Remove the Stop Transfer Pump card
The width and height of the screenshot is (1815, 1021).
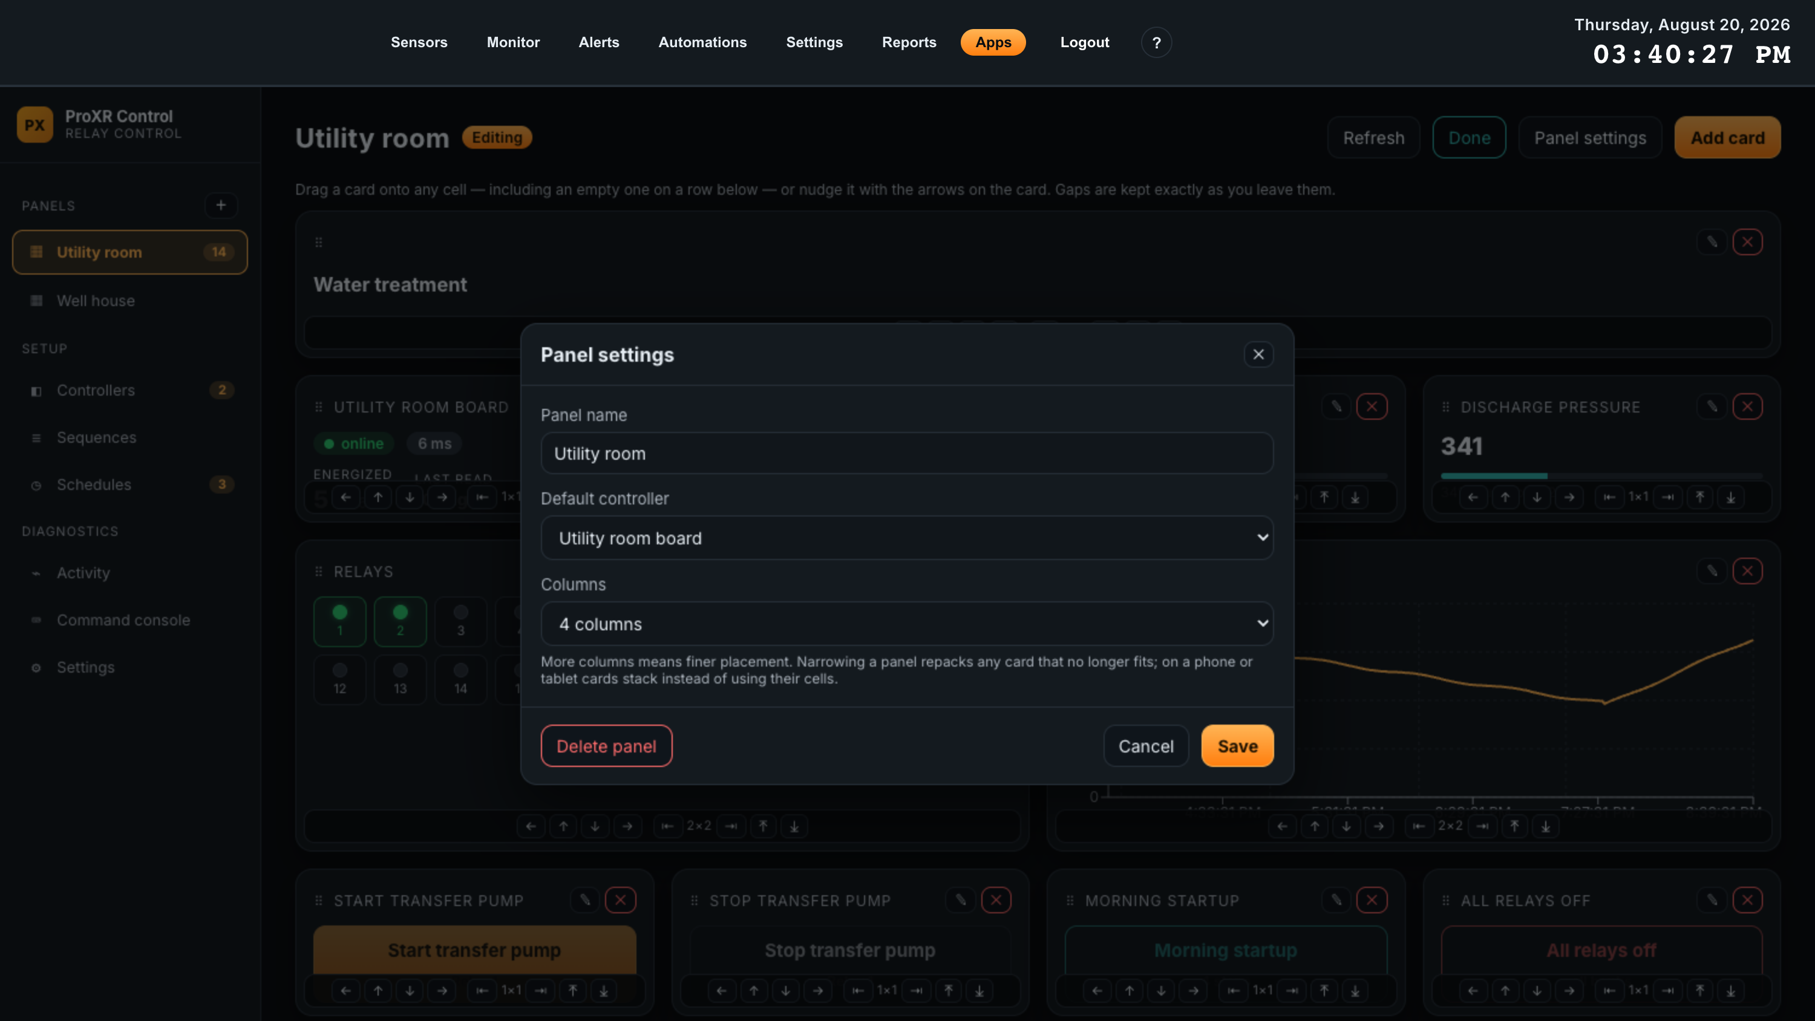tap(996, 900)
